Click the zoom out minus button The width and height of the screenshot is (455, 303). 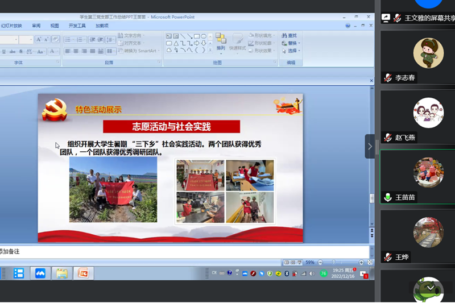pos(320,263)
